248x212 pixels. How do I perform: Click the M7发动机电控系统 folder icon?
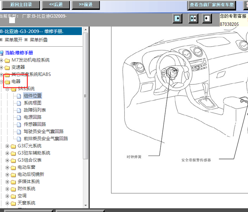(x=7, y=61)
